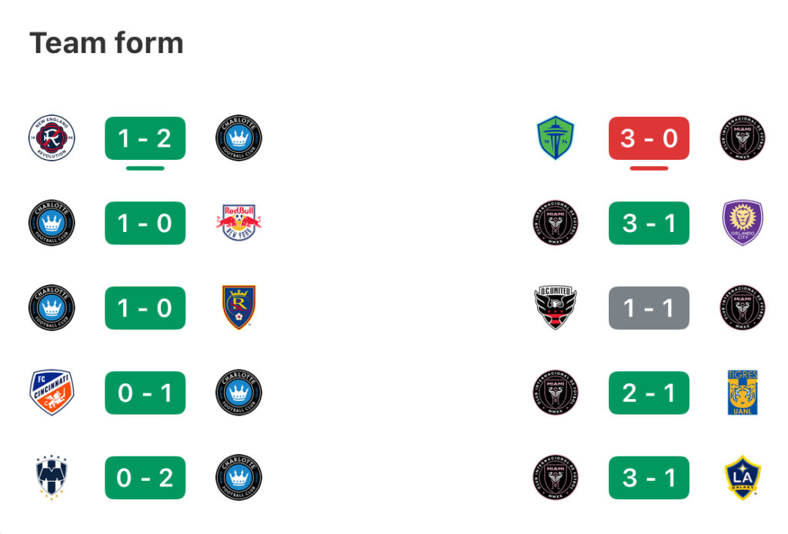788x534 pixels.
Task: Open the red 3 - 0 loss result
Action: click(x=649, y=138)
